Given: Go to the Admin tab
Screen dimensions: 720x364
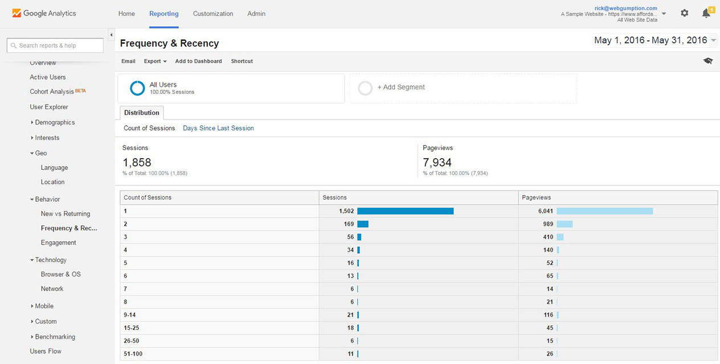Looking at the screenshot, I should point(256,14).
